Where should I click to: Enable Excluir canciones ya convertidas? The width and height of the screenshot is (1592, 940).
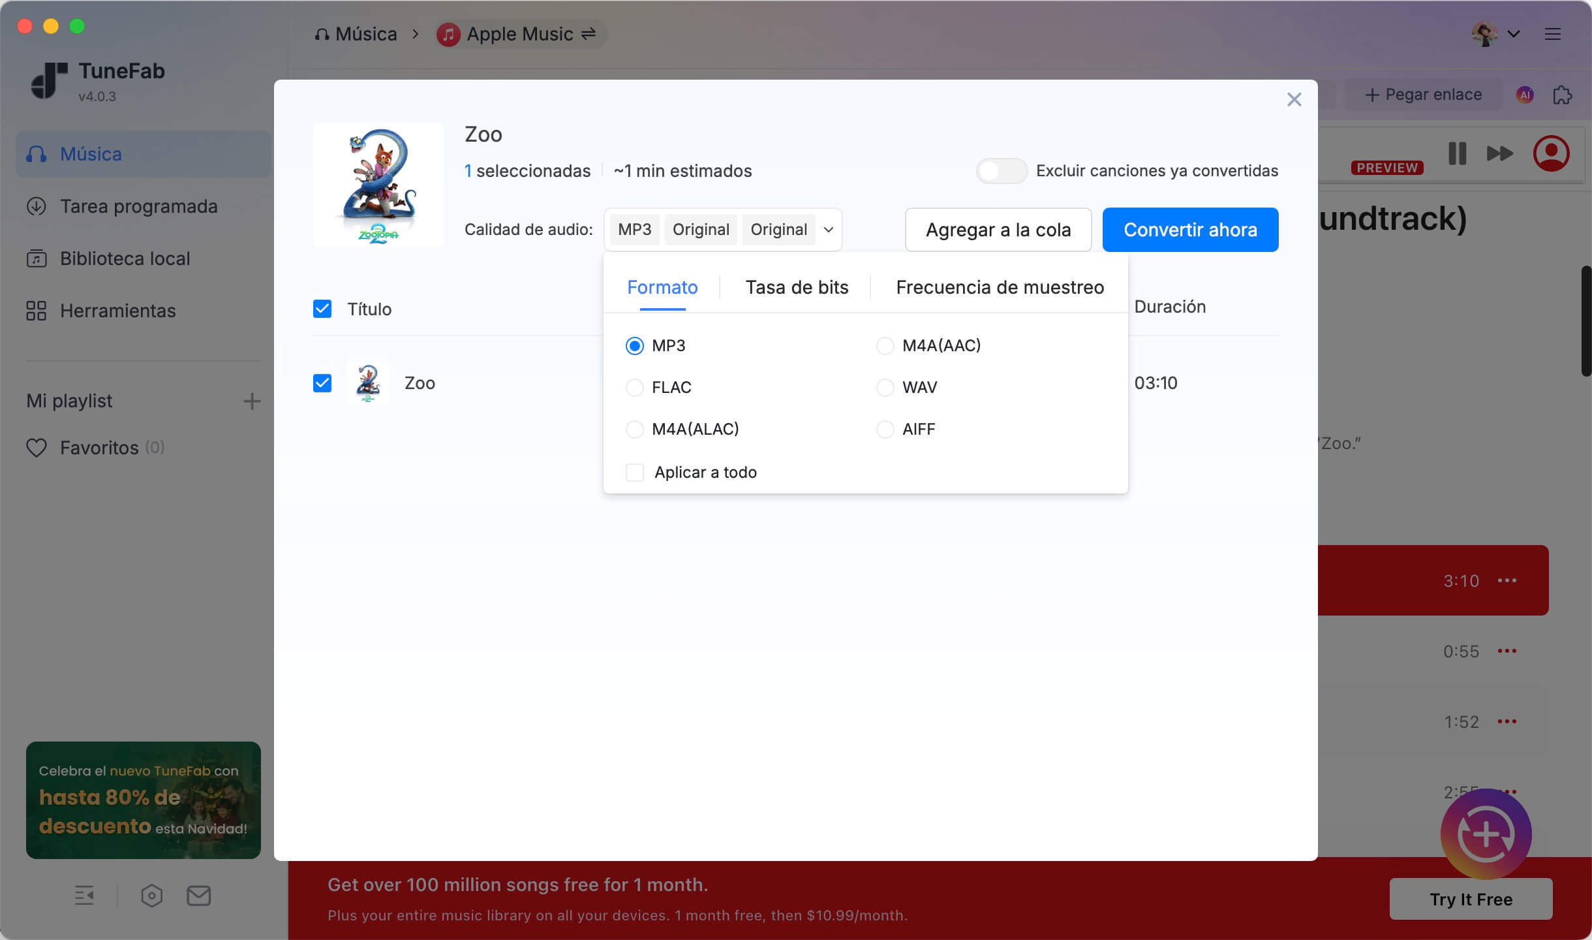point(1001,171)
